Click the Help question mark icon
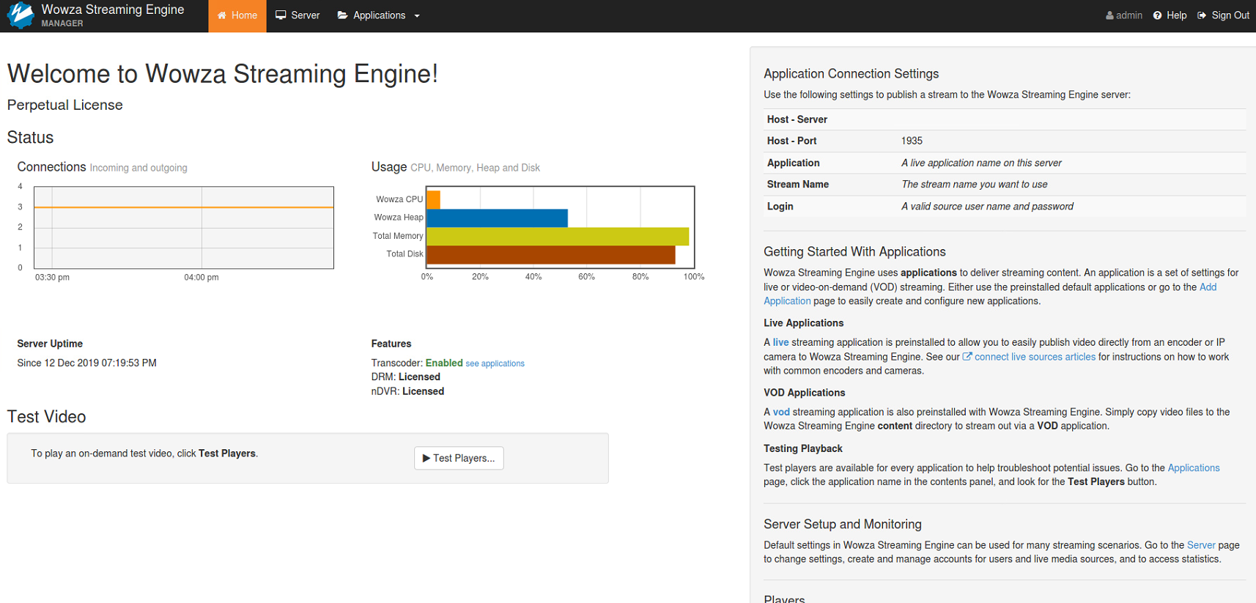The height and width of the screenshot is (603, 1256). coord(1157,15)
